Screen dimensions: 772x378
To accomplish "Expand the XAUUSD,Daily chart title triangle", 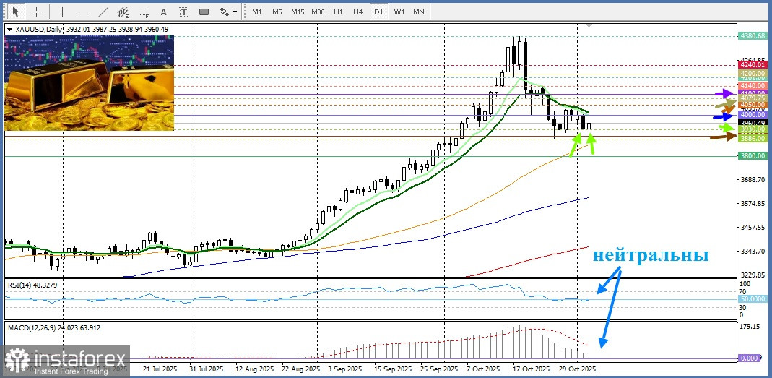I will click(9, 30).
